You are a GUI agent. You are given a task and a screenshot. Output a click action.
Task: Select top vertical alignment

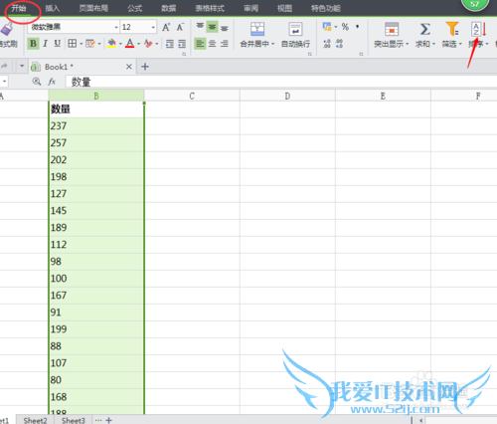pyautogui.click(x=200, y=26)
